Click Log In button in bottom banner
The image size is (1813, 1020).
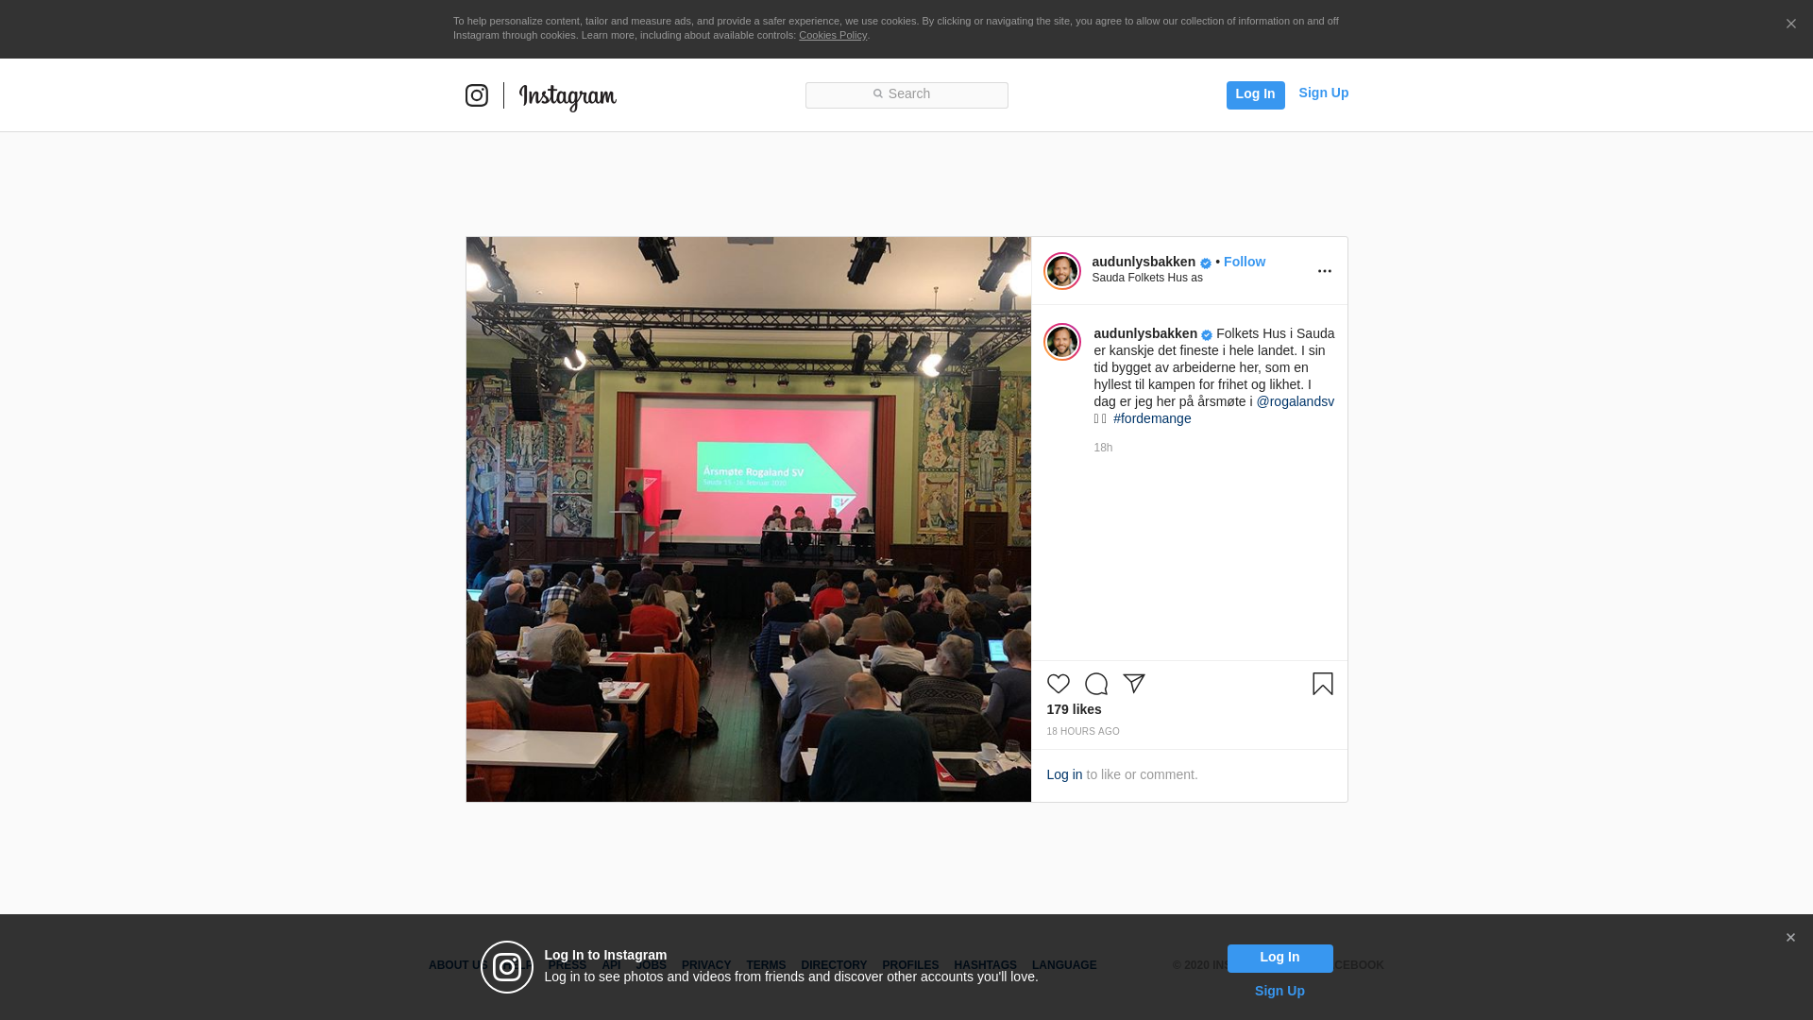pos(1279,958)
